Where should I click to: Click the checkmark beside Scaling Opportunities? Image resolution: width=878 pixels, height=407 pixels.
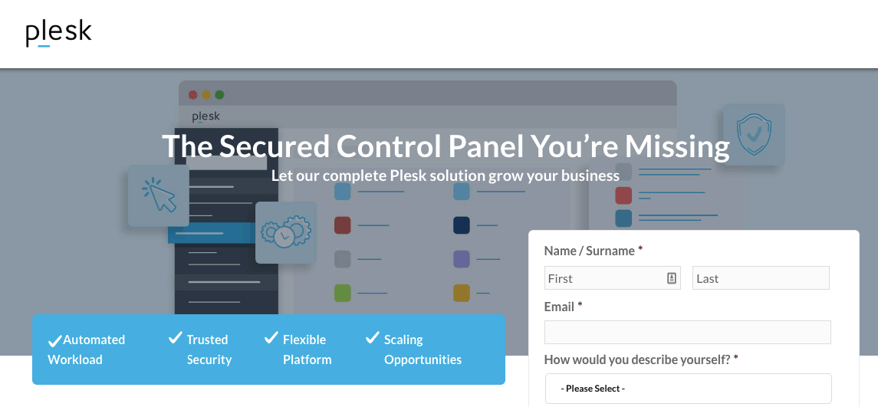[373, 337]
